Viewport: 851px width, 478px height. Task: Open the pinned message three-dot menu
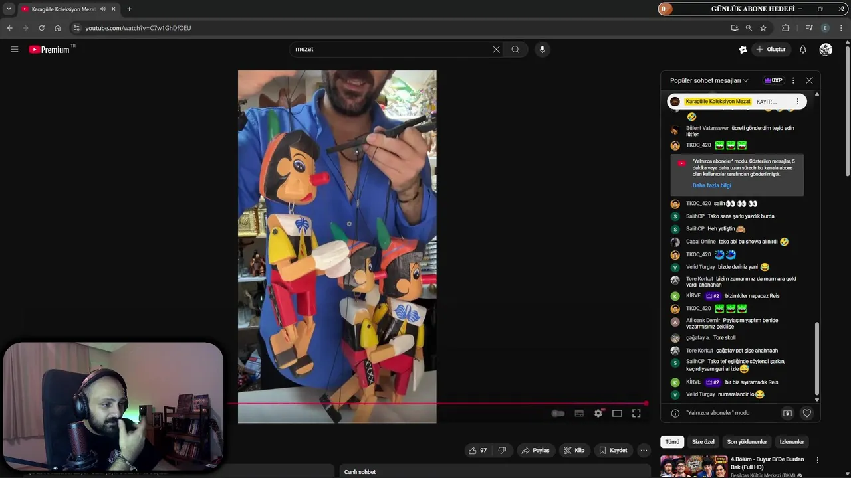797,102
